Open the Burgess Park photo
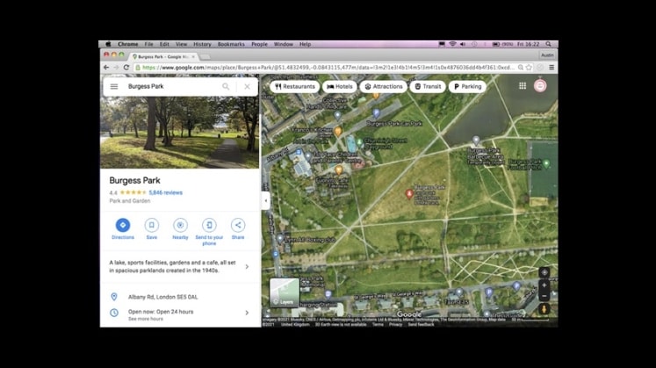Screen dimensions: 656x368 point(180,132)
